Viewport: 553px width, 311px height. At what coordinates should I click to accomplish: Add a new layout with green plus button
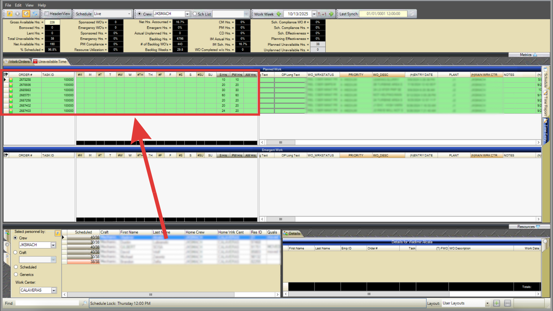click(496, 303)
